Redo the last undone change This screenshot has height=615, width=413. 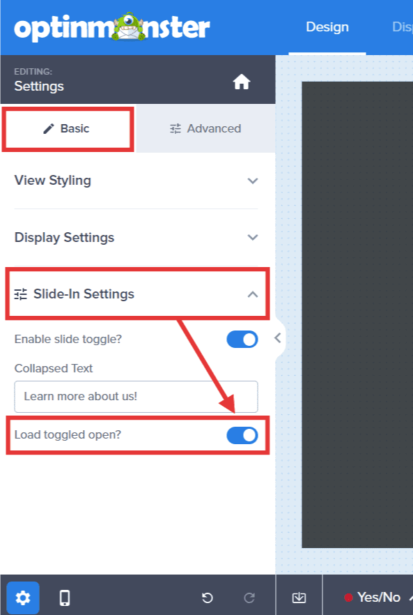(249, 598)
